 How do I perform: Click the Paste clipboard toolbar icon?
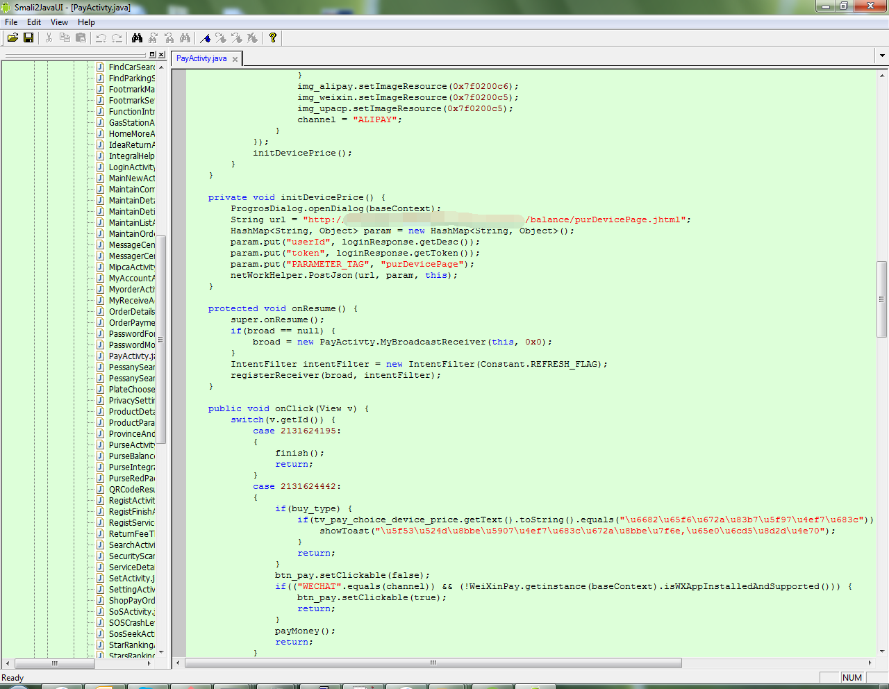point(81,38)
